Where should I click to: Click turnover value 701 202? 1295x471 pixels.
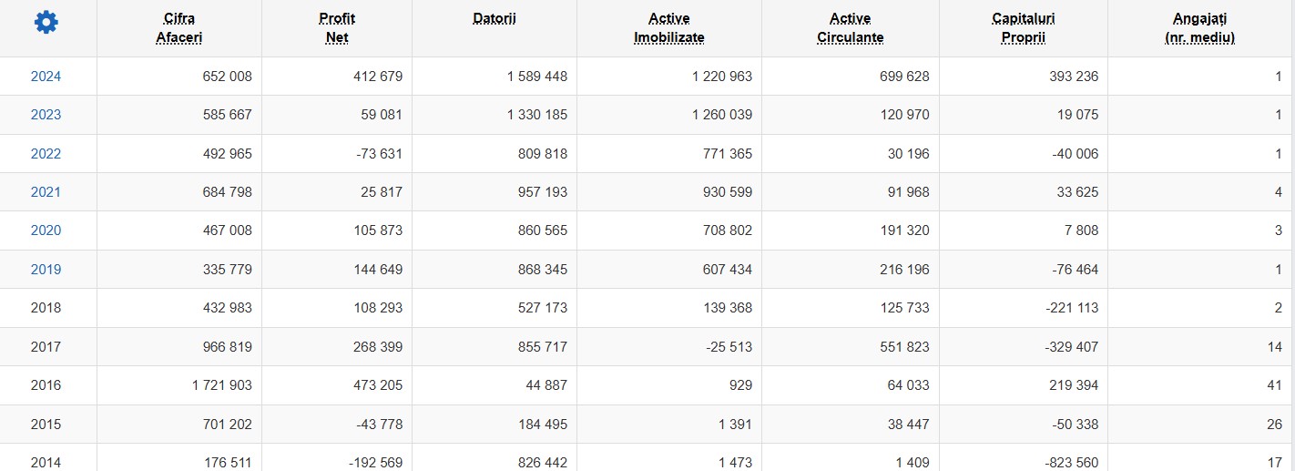[227, 425]
